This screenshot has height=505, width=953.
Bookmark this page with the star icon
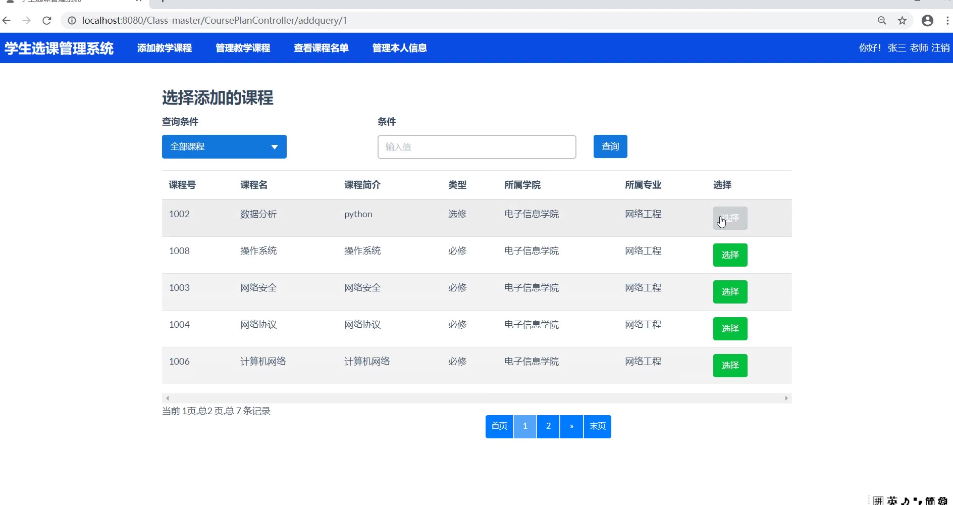click(x=902, y=21)
